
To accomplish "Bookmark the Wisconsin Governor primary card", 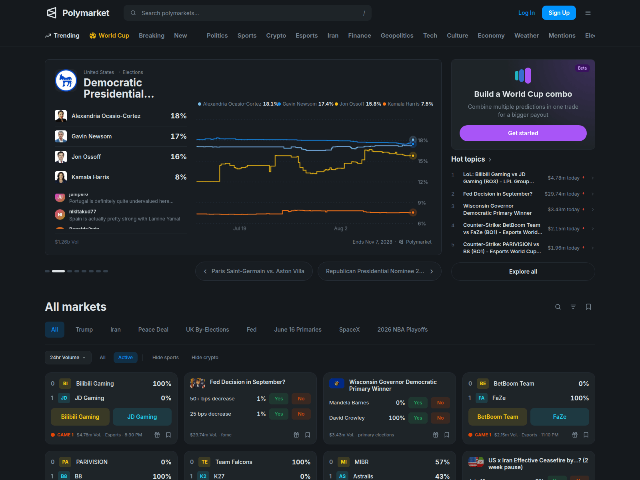I will (x=447, y=435).
